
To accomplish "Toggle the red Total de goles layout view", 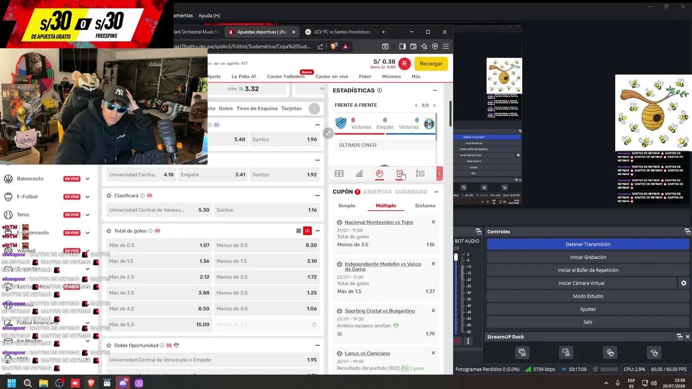I will (308, 231).
